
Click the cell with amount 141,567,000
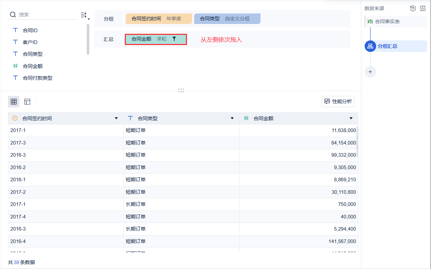(x=298, y=241)
